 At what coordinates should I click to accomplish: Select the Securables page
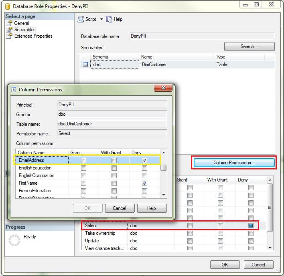(x=25, y=30)
